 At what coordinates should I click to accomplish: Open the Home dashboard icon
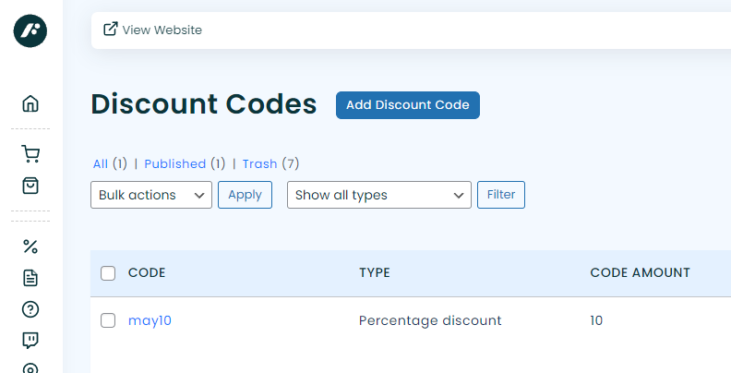[30, 103]
